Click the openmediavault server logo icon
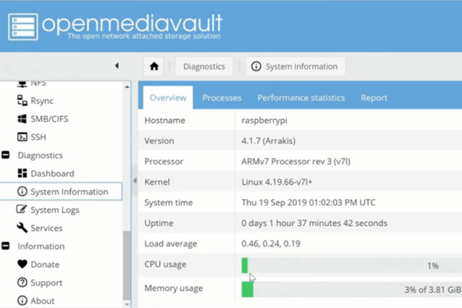The image size is (462, 308). (x=23, y=27)
